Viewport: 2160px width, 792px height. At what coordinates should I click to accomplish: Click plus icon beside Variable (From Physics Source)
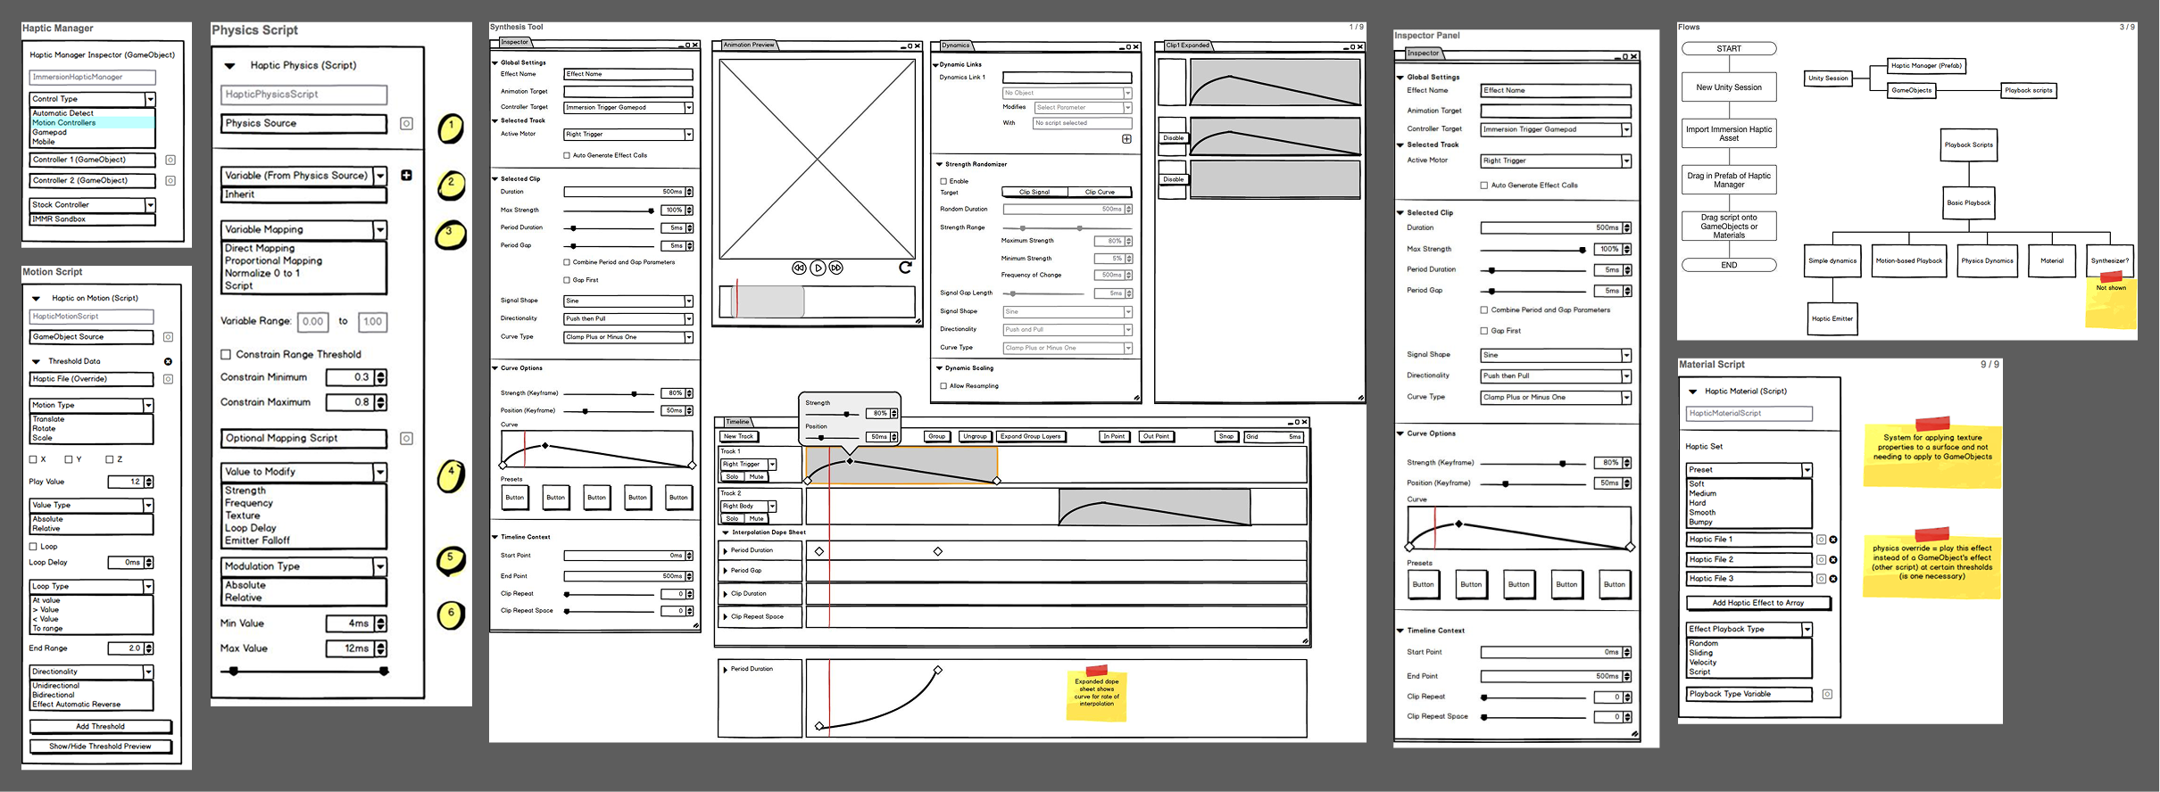pyautogui.click(x=406, y=176)
